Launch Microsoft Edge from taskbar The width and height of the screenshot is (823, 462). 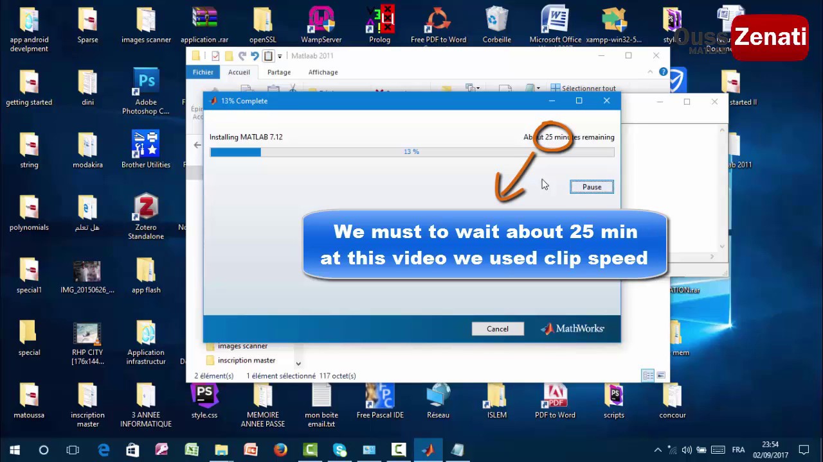[x=103, y=450]
